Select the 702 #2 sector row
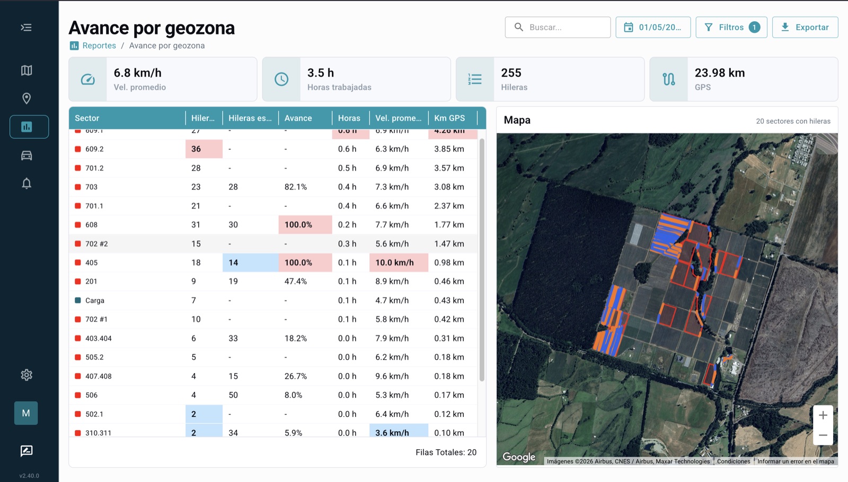 pos(273,244)
